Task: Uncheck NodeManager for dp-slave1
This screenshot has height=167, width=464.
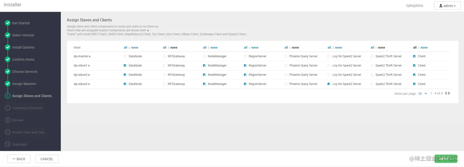Action: pyautogui.click(x=204, y=66)
